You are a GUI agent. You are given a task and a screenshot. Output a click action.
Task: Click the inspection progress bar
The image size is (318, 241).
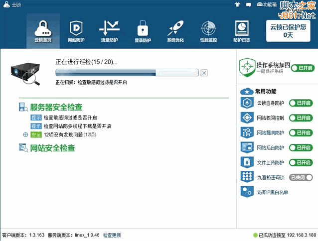(127, 73)
